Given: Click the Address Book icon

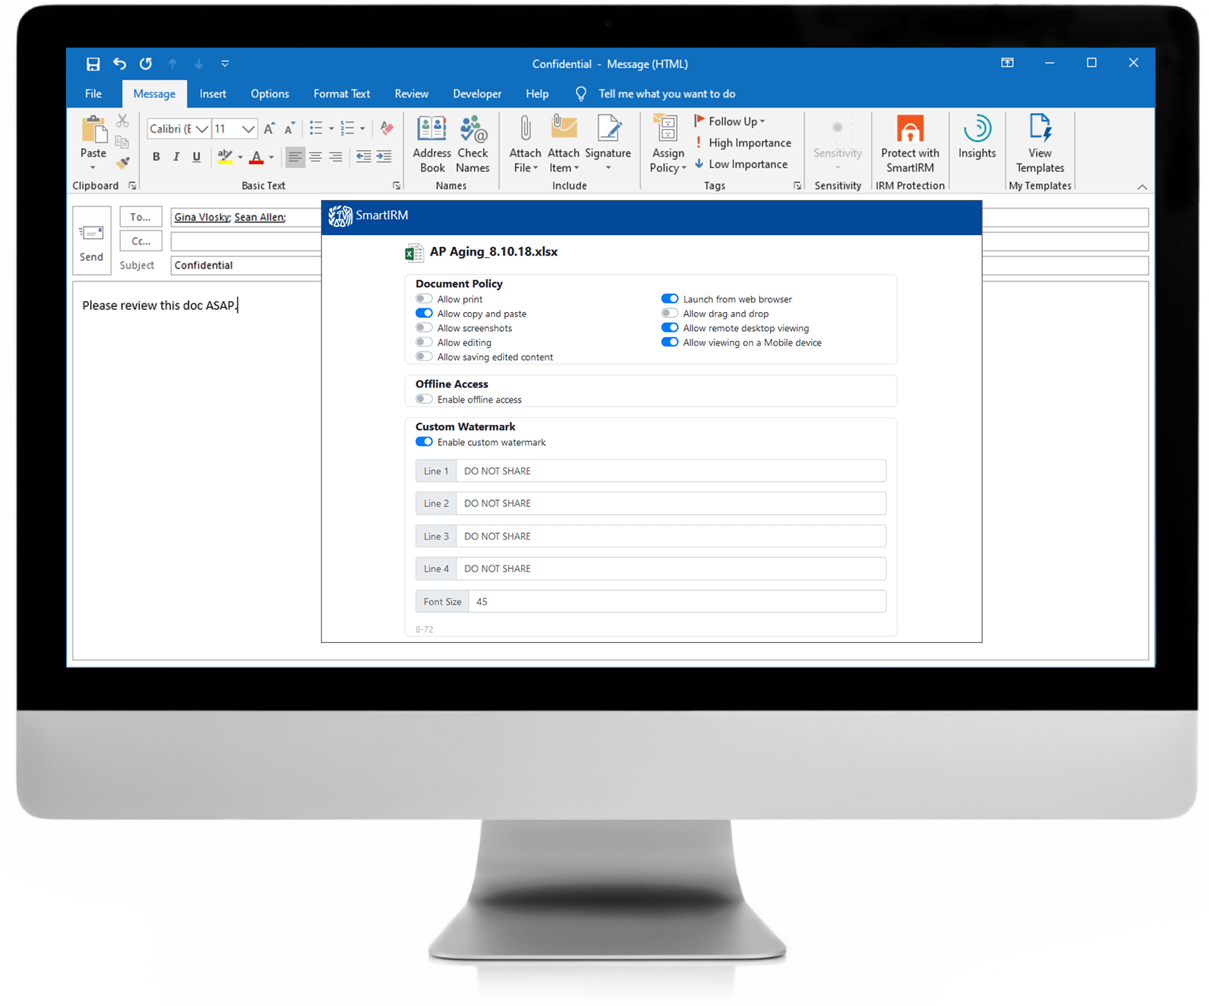Looking at the screenshot, I should 432,130.
